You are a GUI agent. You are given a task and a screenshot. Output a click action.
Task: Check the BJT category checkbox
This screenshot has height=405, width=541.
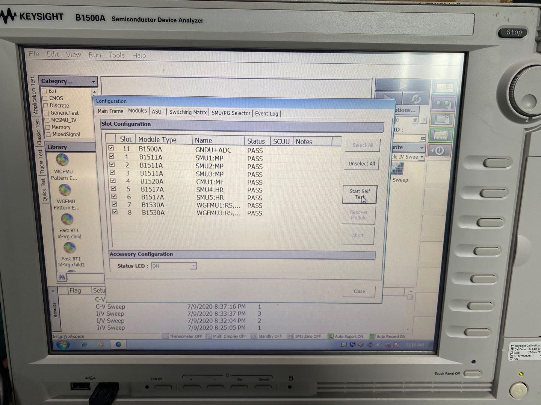[44, 91]
